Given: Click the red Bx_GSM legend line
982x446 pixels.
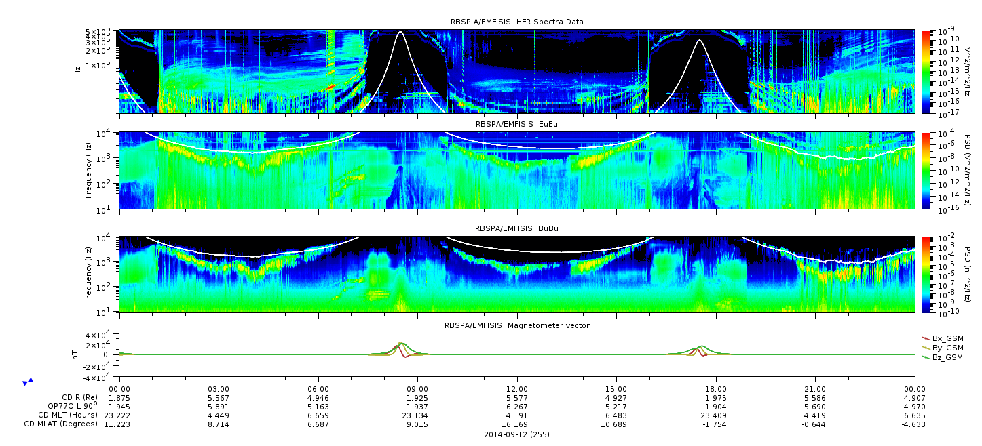Looking at the screenshot, I should pos(926,338).
